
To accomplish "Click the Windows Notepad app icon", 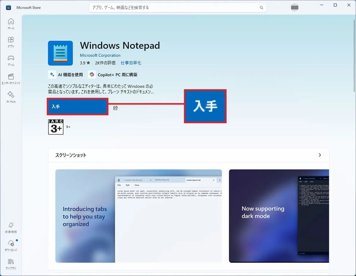I will pyautogui.click(x=60, y=53).
